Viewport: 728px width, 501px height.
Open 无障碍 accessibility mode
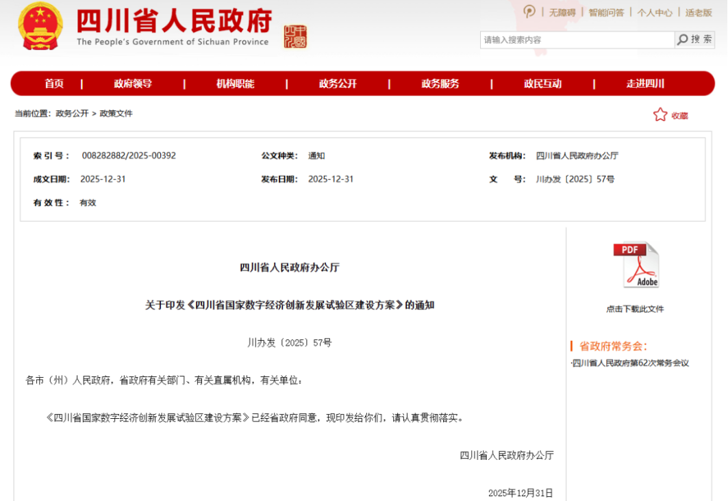point(562,12)
